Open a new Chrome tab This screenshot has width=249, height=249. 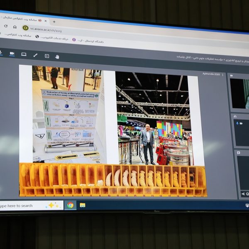(x=54, y=22)
